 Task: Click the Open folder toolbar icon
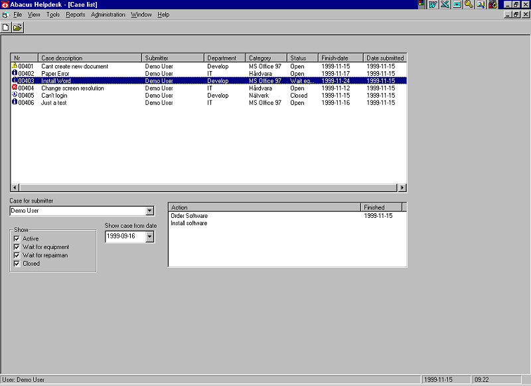point(18,27)
